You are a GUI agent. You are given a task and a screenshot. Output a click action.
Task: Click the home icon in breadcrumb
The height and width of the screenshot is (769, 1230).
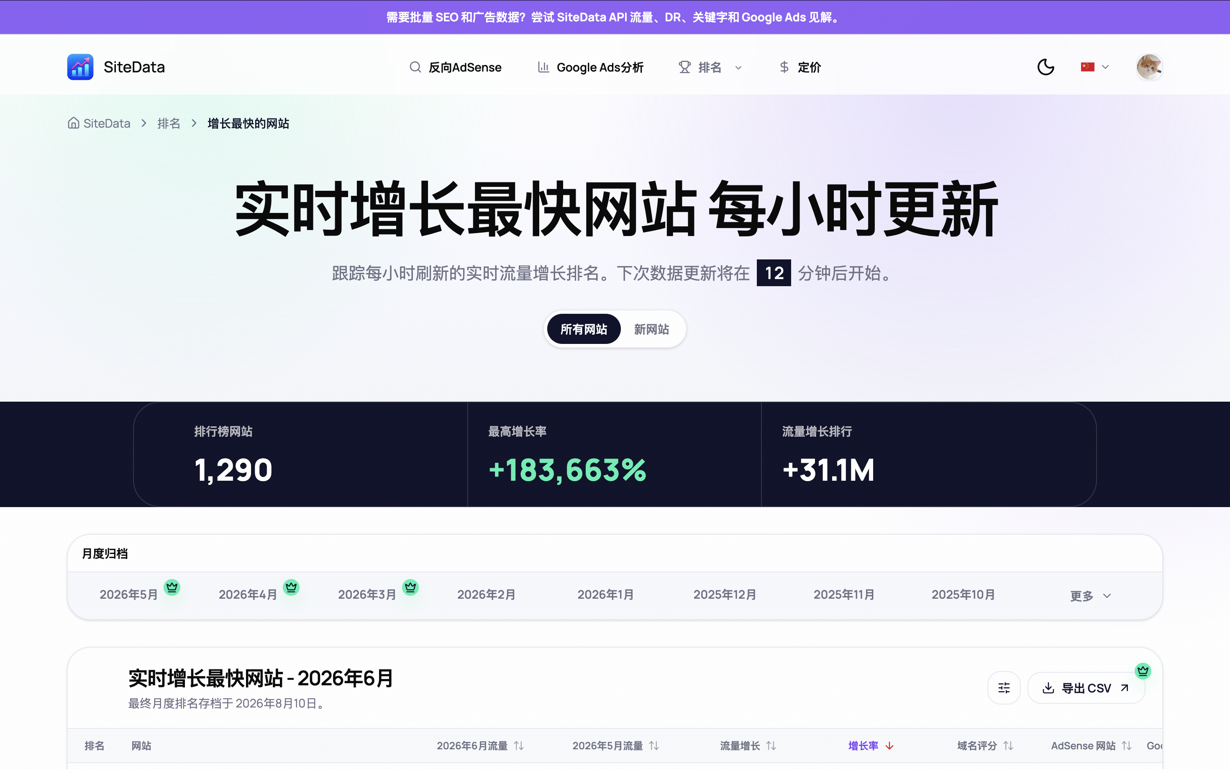(74, 123)
